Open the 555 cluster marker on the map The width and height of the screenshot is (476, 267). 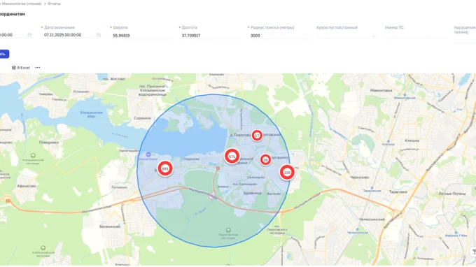click(x=165, y=169)
